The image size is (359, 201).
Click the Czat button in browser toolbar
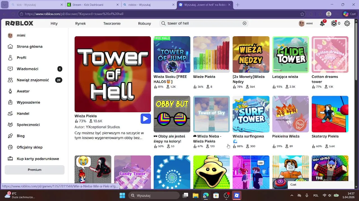tap(349, 14)
